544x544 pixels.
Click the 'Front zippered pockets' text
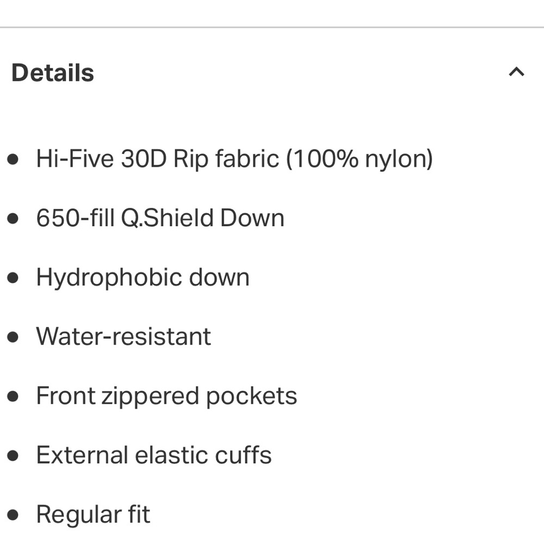pos(166,396)
